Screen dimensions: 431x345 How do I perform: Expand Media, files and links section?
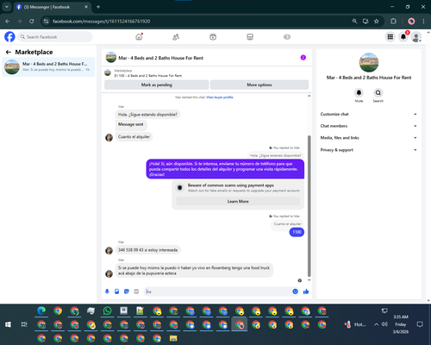pos(369,138)
